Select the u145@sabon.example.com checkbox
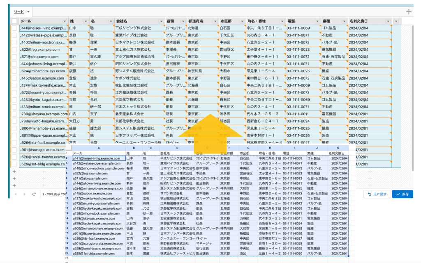 14,78
